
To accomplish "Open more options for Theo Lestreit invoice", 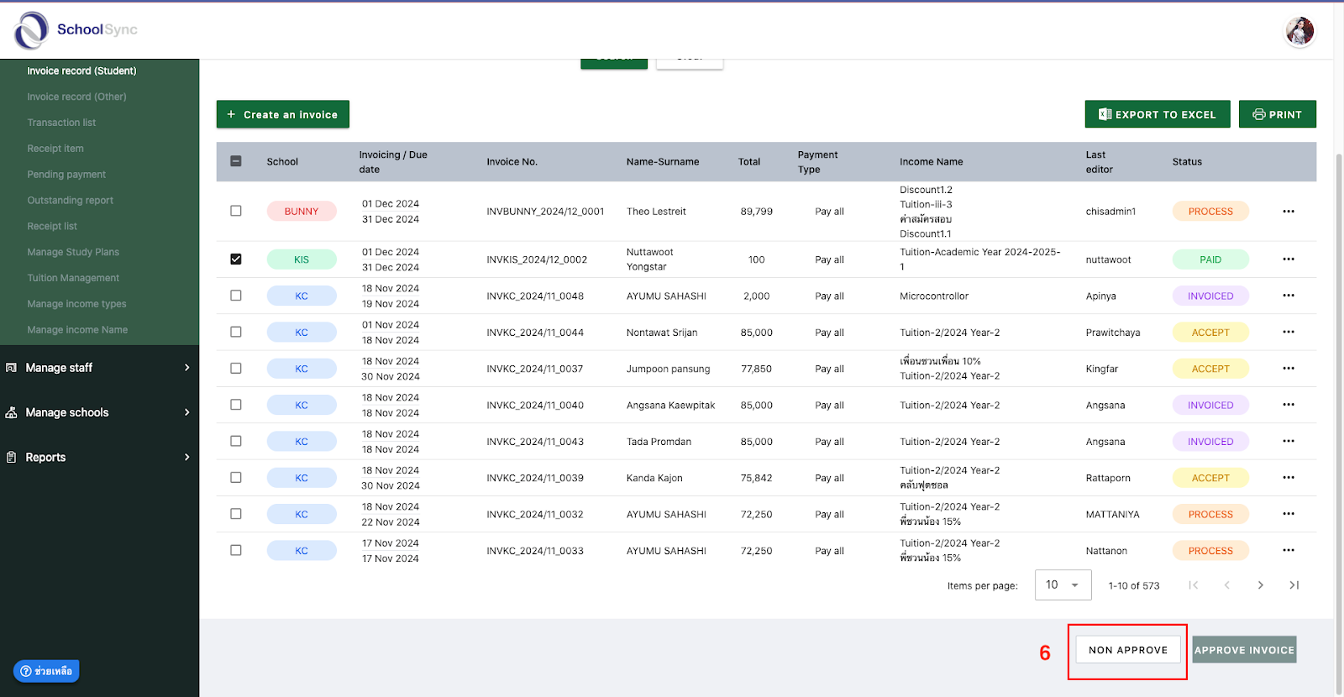I will (1289, 212).
